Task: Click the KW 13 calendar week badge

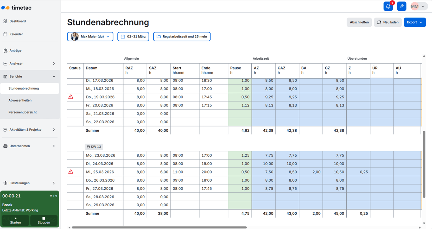Action: [x=94, y=147]
